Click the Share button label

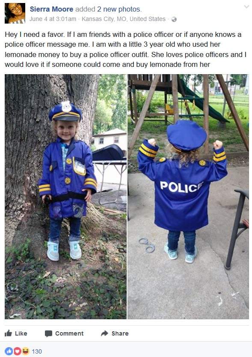[x=120, y=333]
